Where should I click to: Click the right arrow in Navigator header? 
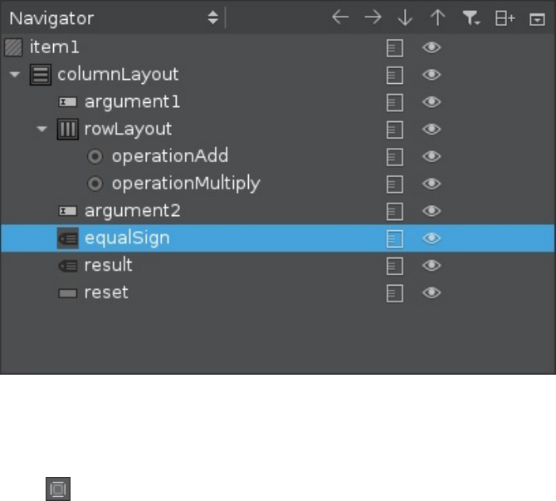pos(373,17)
